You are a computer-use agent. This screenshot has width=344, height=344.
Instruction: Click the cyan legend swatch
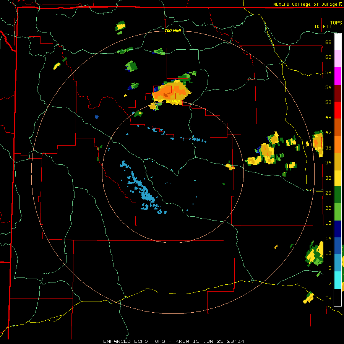[338, 280]
